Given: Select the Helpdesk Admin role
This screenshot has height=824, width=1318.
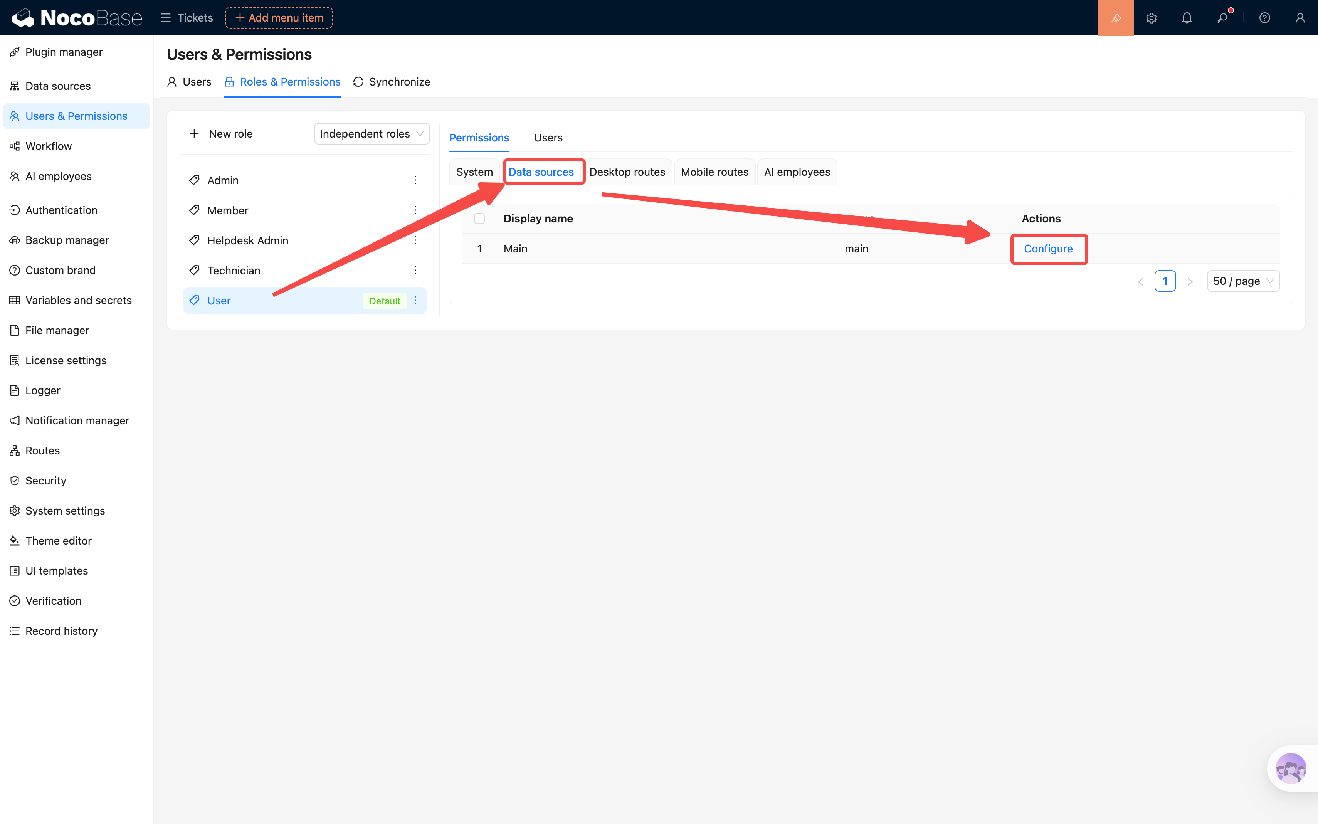Looking at the screenshot, I should click(247, 240).
